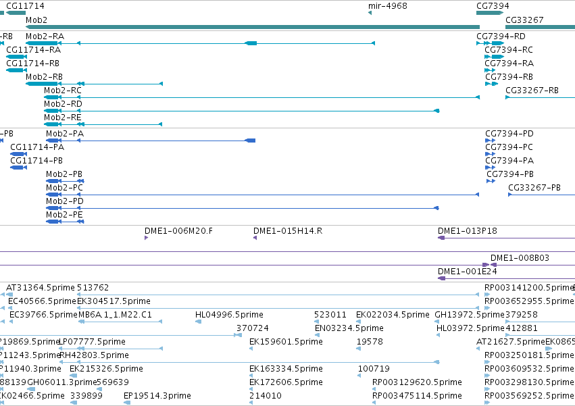The image size is (575, 406).
Task: Select the Mob2 gene label
Action: (x=36, y=20)
